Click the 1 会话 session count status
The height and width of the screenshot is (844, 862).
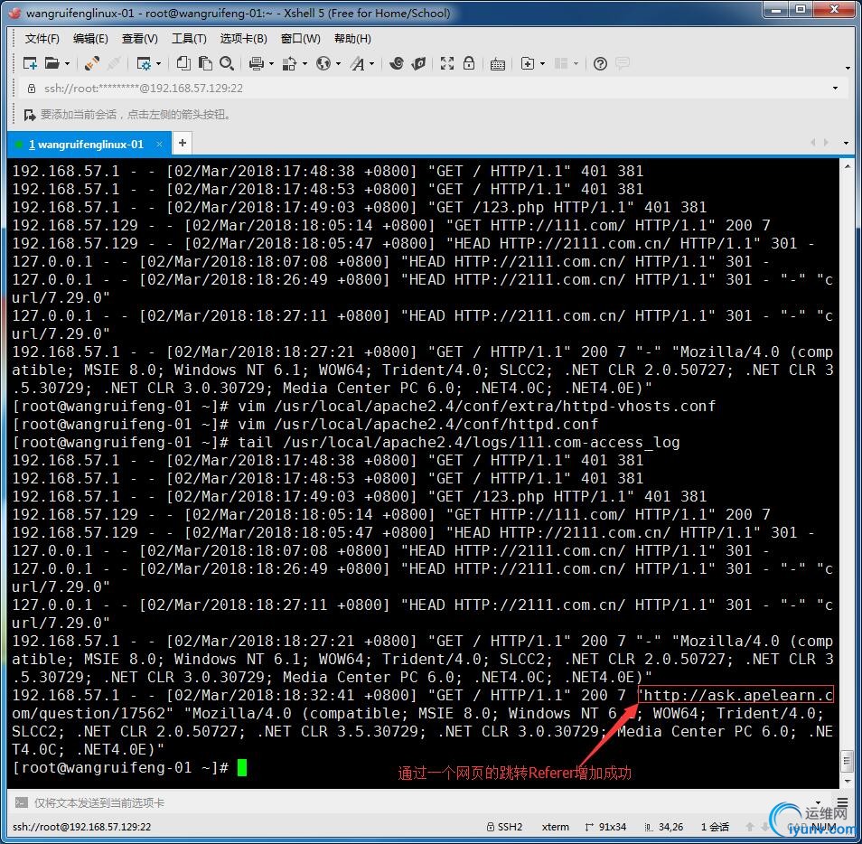tap(715, 827)
